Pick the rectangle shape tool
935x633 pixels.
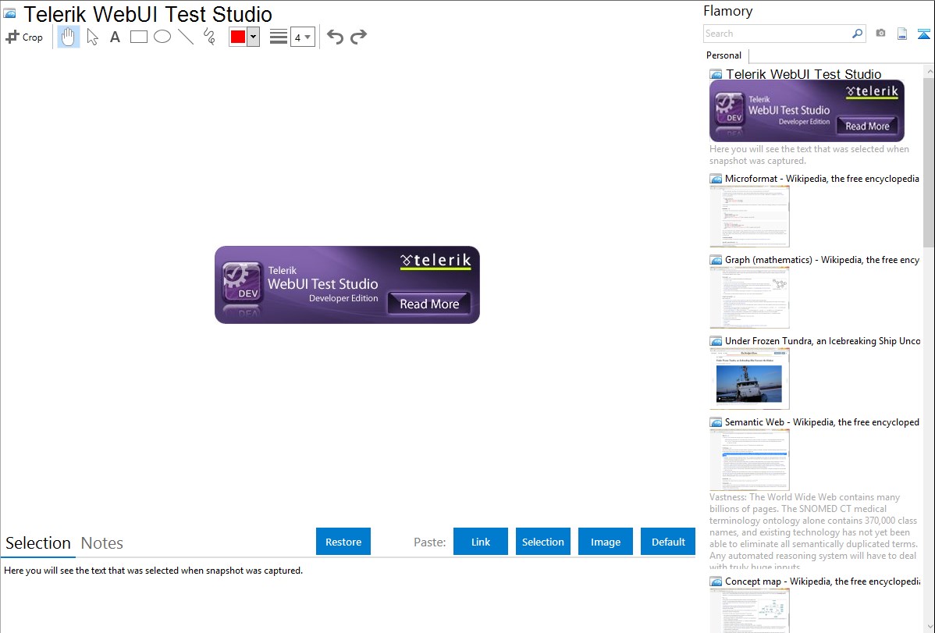(x=138, y=37)
